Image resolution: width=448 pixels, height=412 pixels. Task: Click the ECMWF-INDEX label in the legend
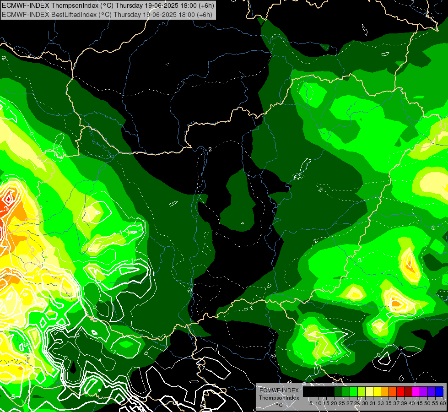tap(279, 390)
